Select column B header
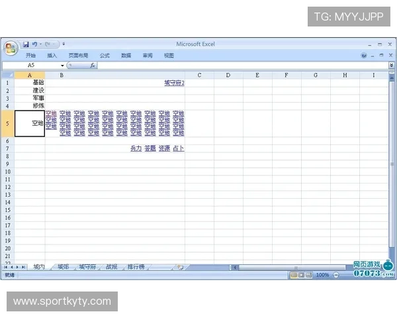This screenshot has width=397, height=318. (x=115, y=76)
